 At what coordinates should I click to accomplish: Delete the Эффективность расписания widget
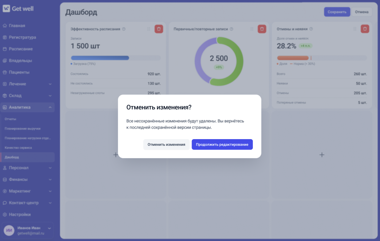click(159, 29)
